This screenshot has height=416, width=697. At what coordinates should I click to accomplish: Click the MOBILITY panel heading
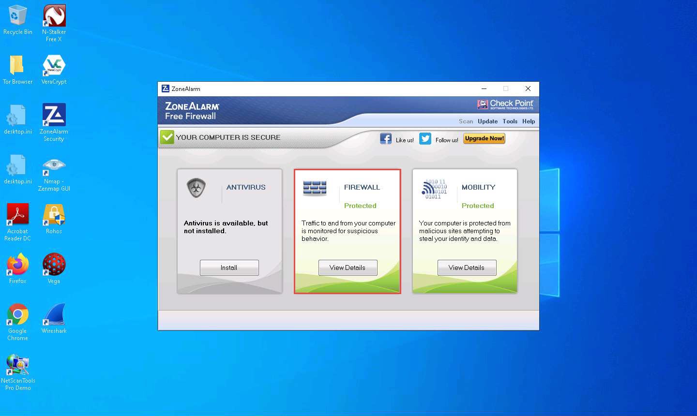click(x=479, y=187)
